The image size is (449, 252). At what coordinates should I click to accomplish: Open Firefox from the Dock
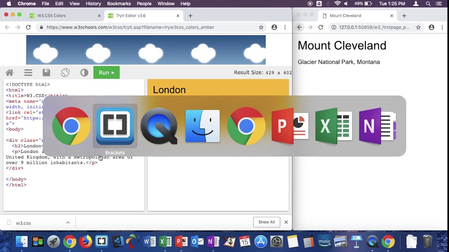tap(86, 241)
